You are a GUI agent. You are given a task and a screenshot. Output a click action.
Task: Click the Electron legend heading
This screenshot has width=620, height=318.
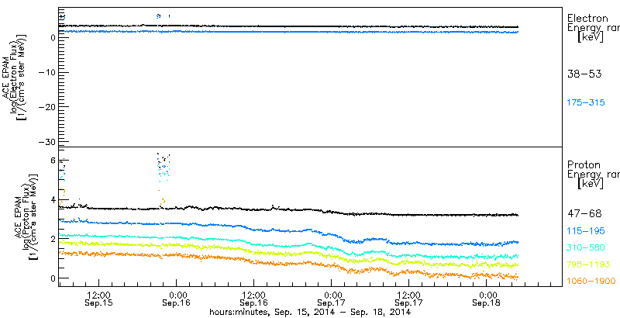click(x=587, y=18)
